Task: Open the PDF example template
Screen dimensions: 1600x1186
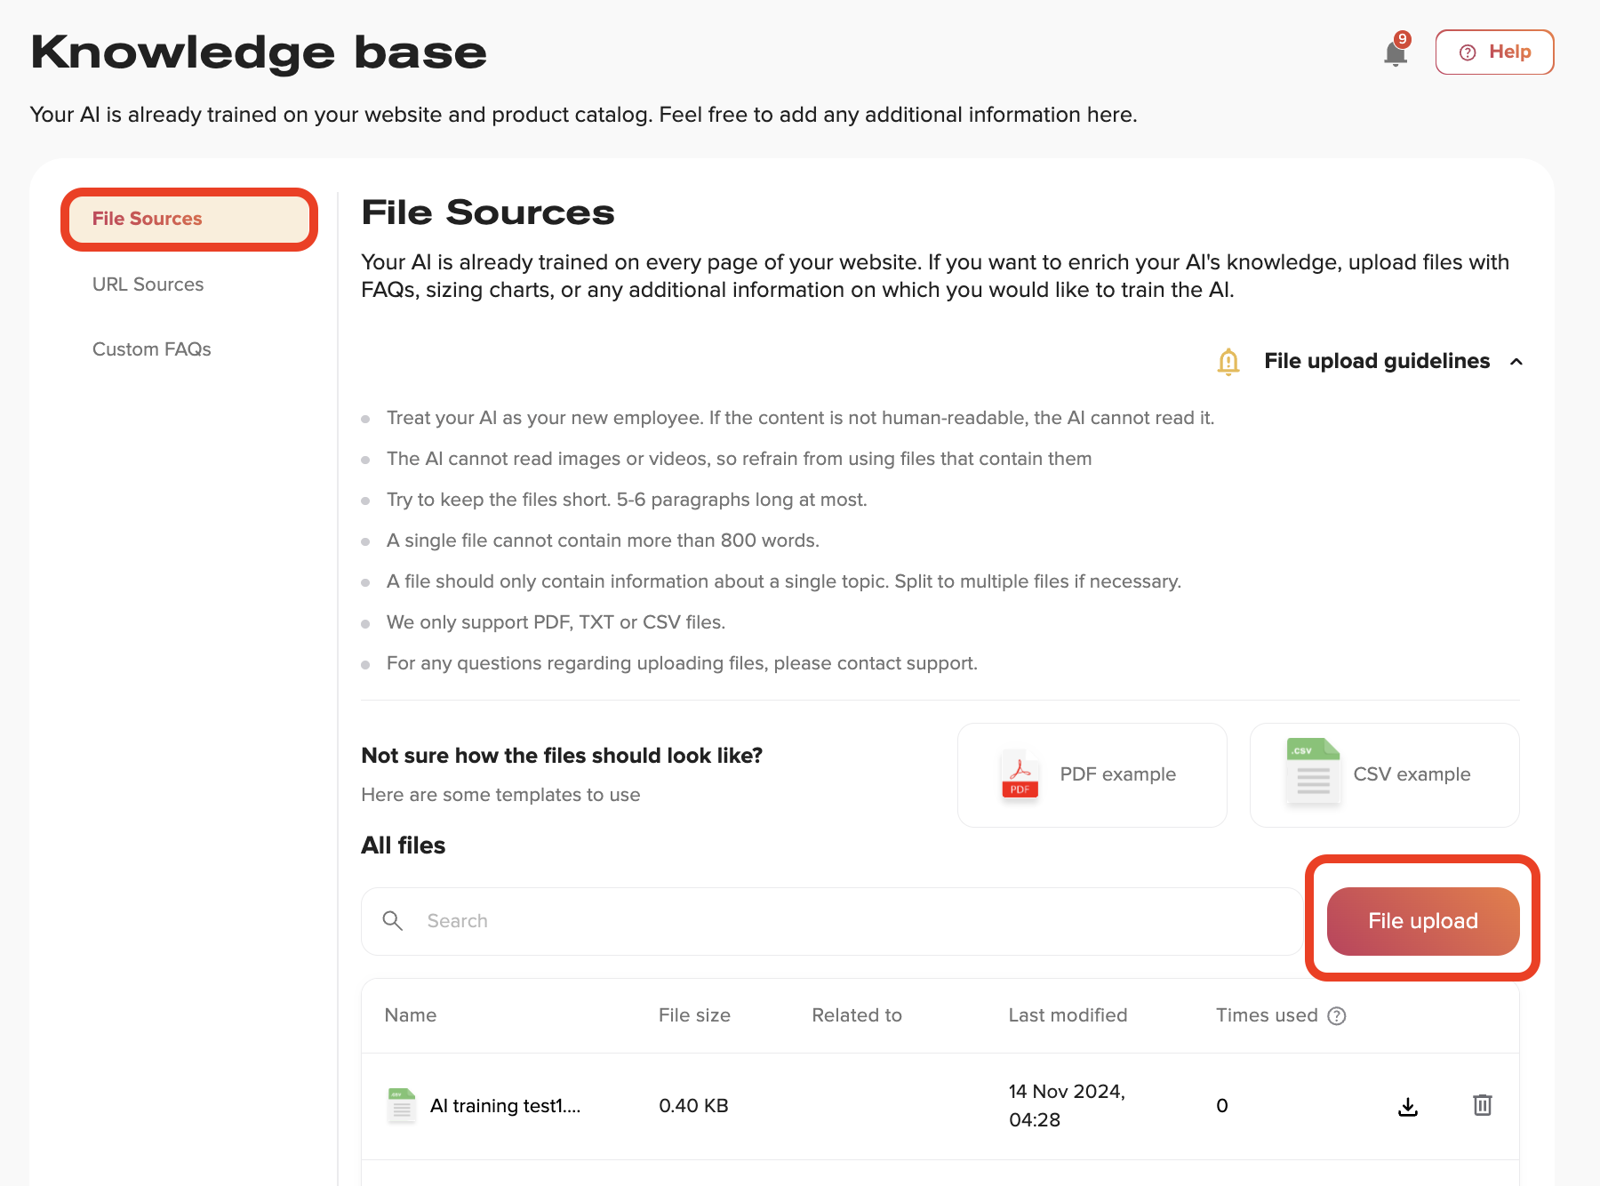Action: pyautogui.click(x=1092, y=774)
